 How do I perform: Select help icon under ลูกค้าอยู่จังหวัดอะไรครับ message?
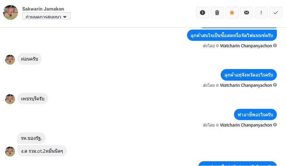[275, 85]
